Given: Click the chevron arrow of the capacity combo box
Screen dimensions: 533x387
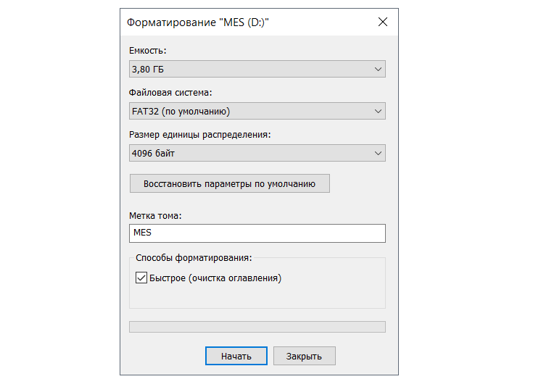Looking at the screenshot, I should click(x=378, y=70).
